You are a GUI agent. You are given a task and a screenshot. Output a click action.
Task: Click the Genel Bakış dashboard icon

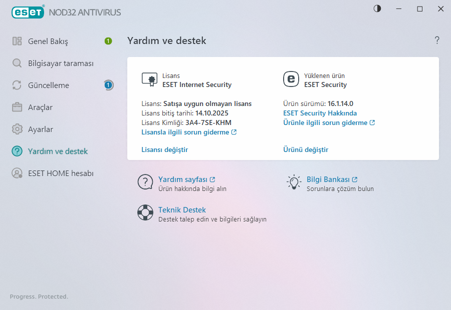coord(17,41)
